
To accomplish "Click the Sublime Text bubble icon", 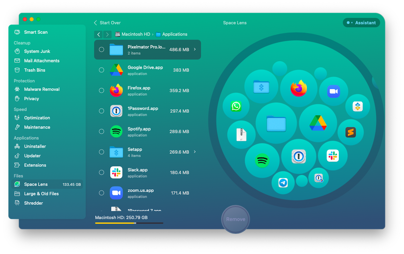I will pos(351,132).
